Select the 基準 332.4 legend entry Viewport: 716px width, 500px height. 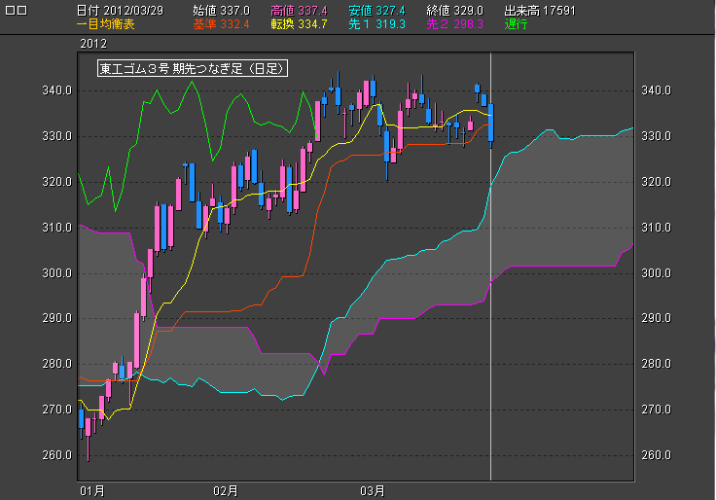pyautogui.click(x=221, y=23)
